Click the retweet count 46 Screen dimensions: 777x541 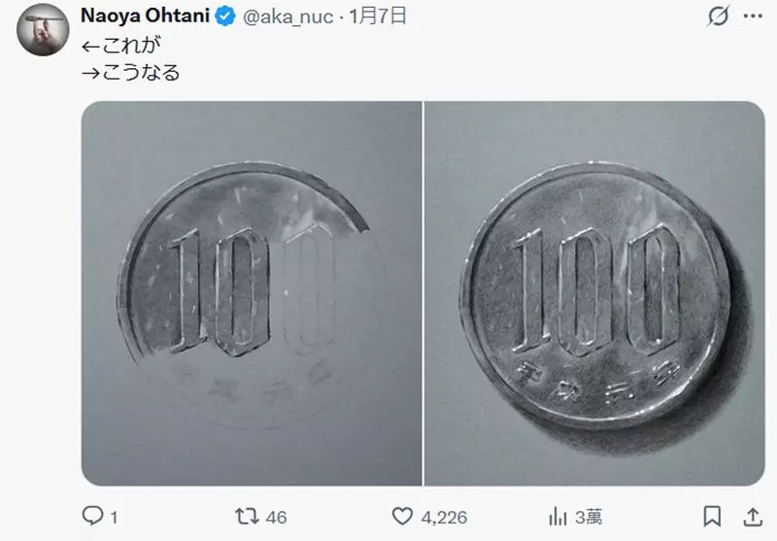(276, 517)
